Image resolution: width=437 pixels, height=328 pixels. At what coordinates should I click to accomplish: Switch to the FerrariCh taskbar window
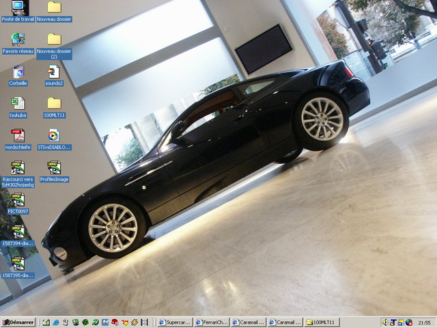pos(212,323)
